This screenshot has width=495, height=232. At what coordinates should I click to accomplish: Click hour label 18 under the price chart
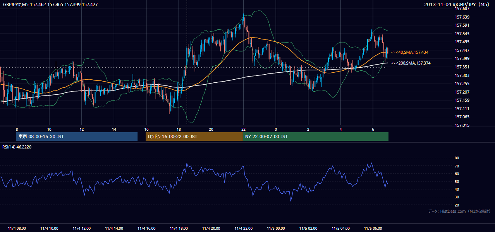179,129
